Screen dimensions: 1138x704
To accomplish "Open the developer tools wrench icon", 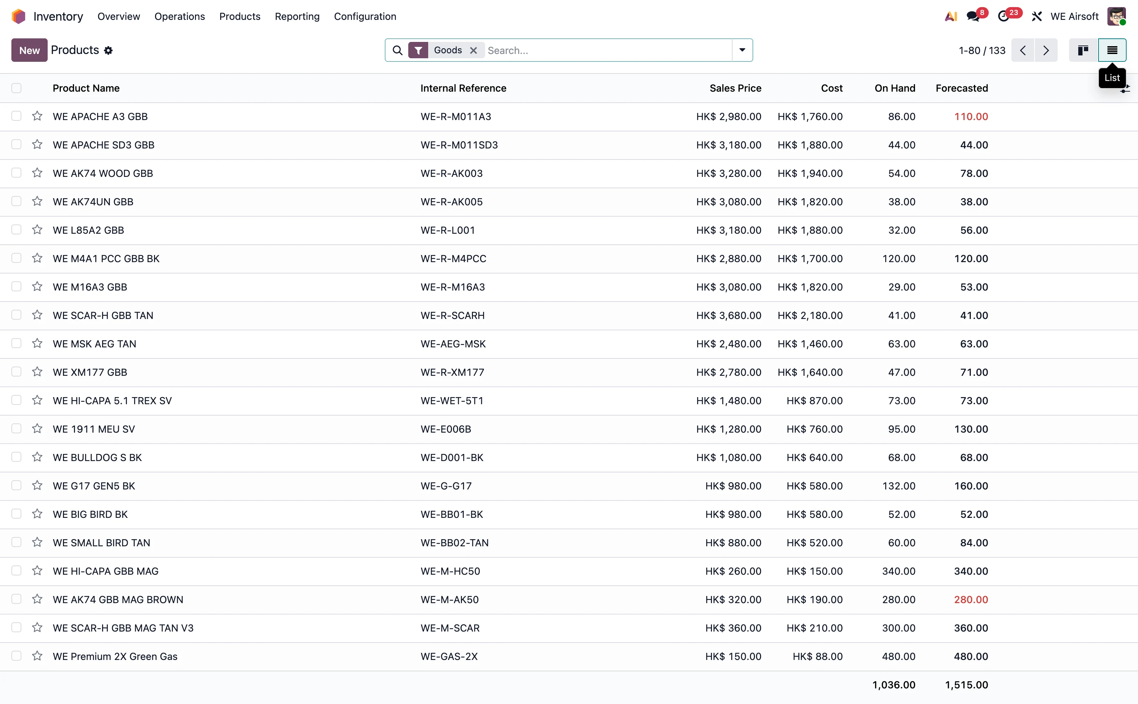I will pos(1036,16).
